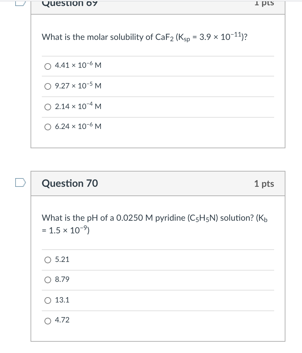The height and width of the screenshot is (353, 302).
Task: Click the answer label text 8.79
Action: click(62, 280)
